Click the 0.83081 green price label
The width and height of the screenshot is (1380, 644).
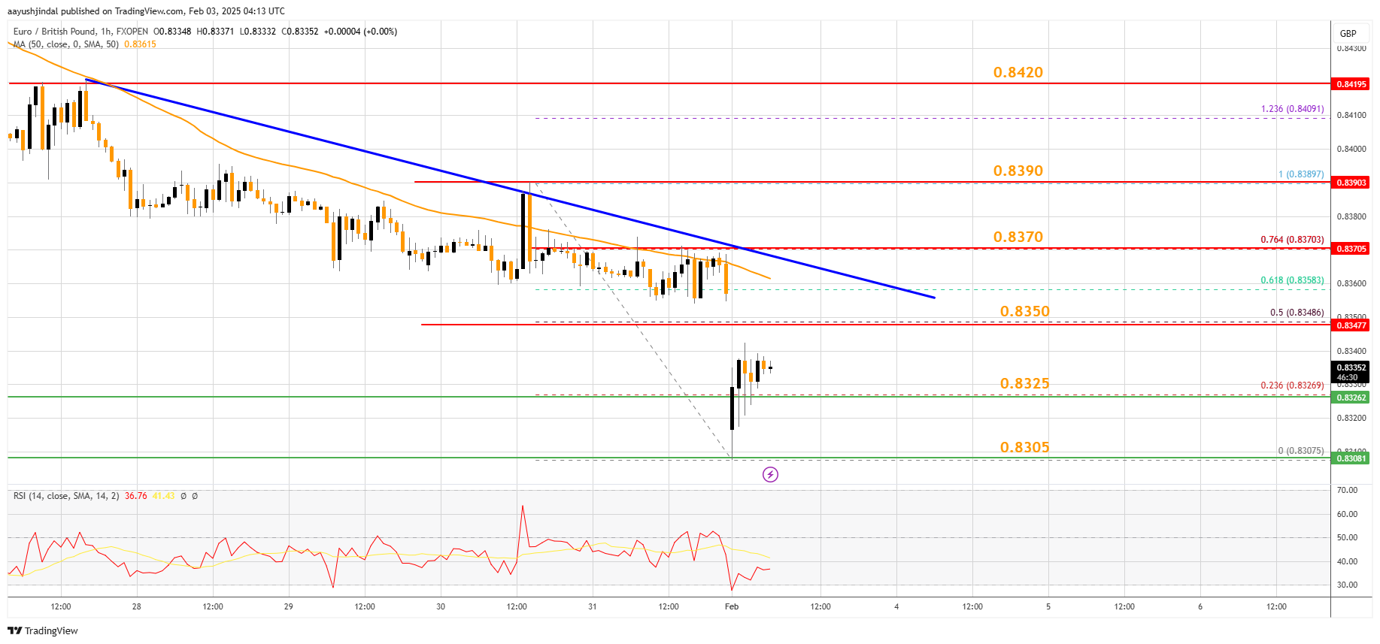1351,458
